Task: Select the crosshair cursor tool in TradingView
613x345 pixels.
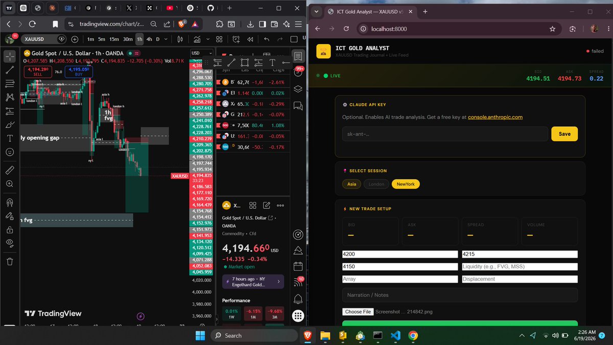Action: [x=10, y=55]
